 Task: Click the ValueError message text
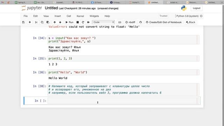tap(94, 27)
